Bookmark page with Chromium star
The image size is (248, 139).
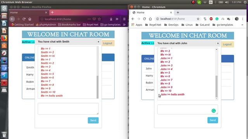[198, 19]
